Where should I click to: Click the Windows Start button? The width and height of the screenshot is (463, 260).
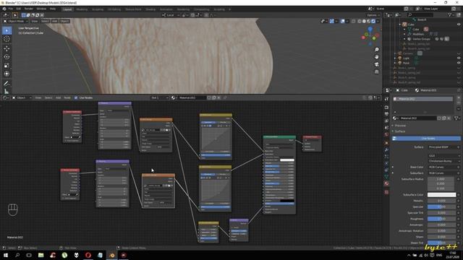coord(6,255)
